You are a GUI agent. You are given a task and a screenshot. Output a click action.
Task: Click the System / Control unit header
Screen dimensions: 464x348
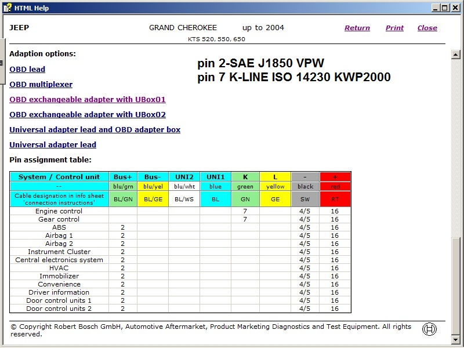pyautogui.click(x=59, y=177)
